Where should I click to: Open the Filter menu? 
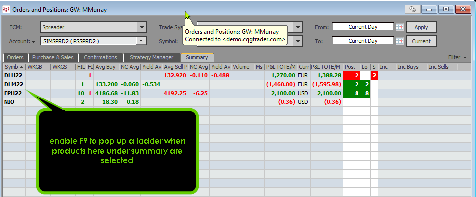click(458, 57)
